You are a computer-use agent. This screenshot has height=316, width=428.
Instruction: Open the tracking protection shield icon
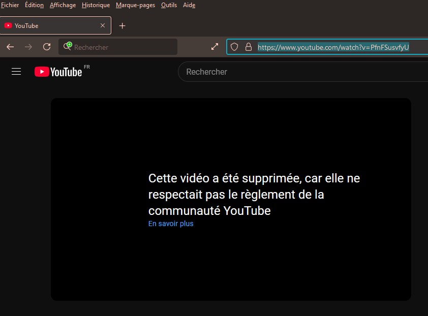tap(234, 47)
